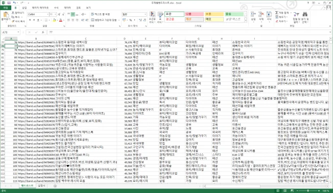The width and height of the screenshot is (333, 193).
Task: Open the number format dropdown
Action: click(145, 14)
